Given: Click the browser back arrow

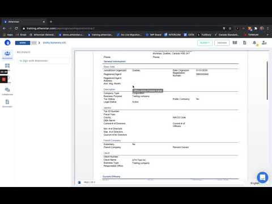Looking at the screenshot, I should (5, 28).
